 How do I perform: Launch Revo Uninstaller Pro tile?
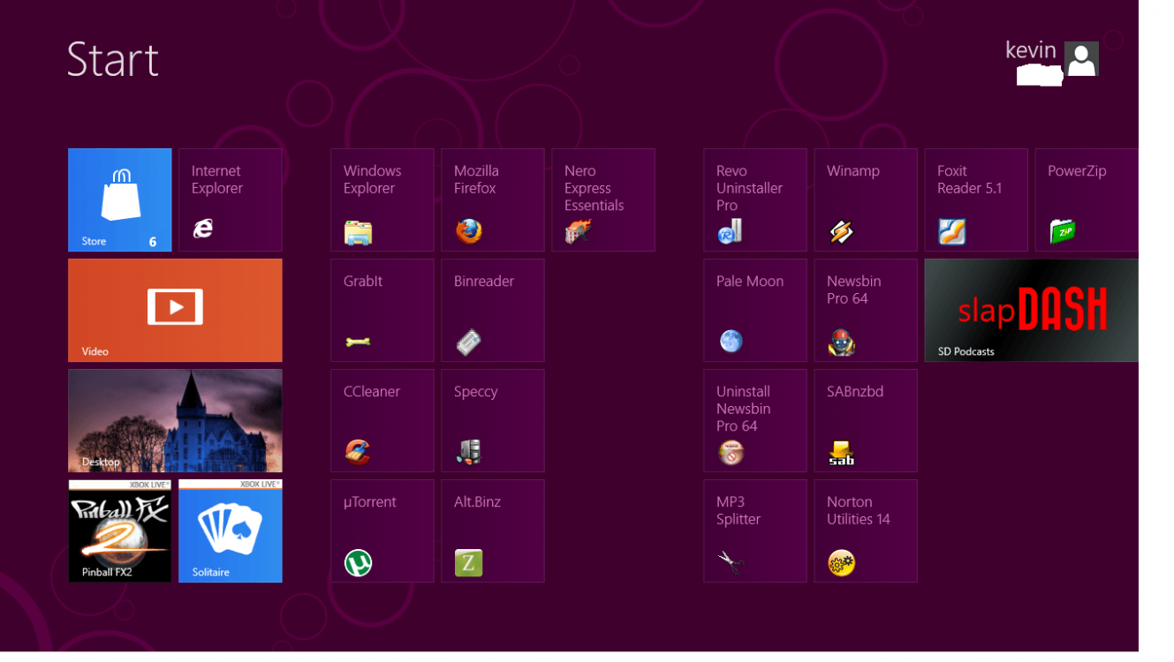[x=754, y=199]
